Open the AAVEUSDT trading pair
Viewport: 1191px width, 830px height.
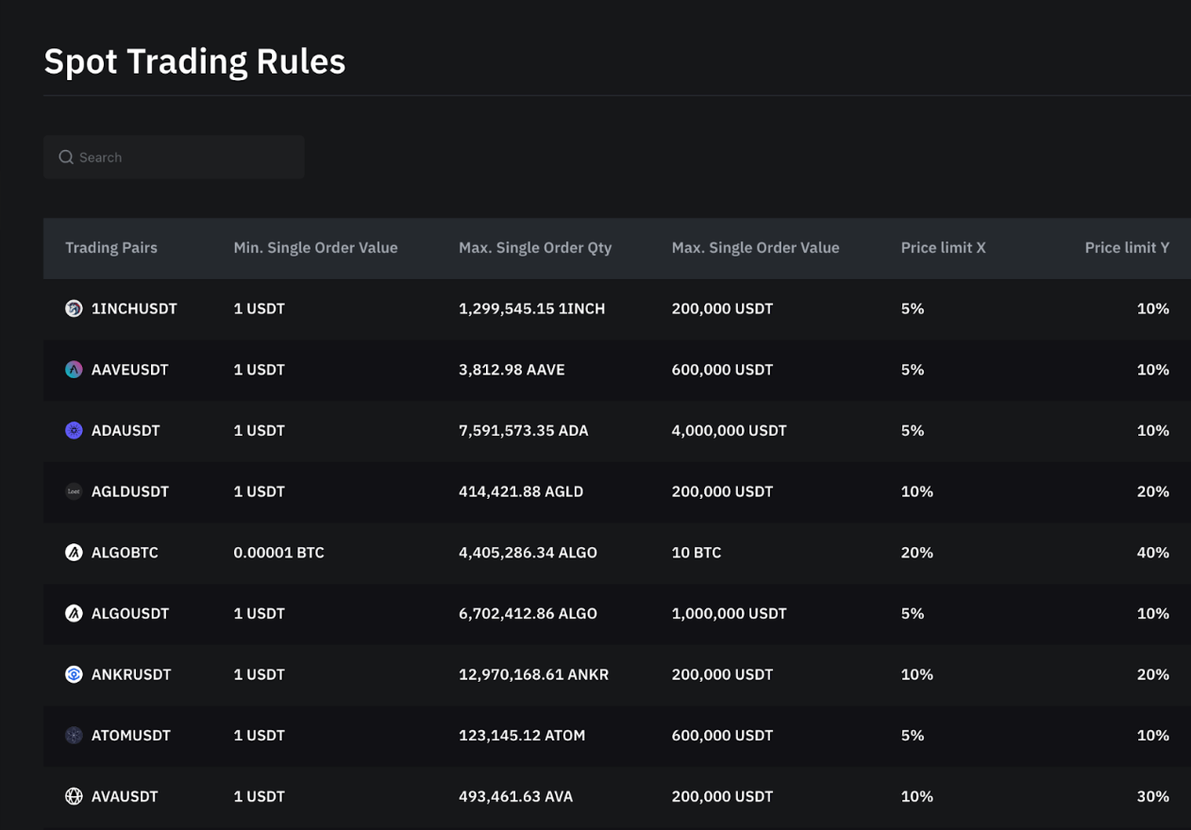point(129,370)
